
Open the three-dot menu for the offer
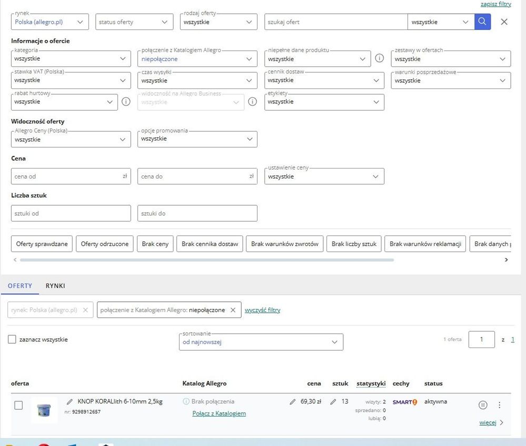pos(500,405)
